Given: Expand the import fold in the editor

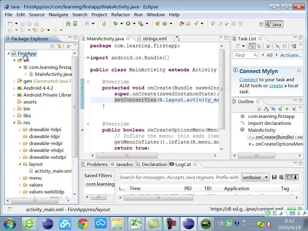Looking at the screenshot, I should point(88,57).
